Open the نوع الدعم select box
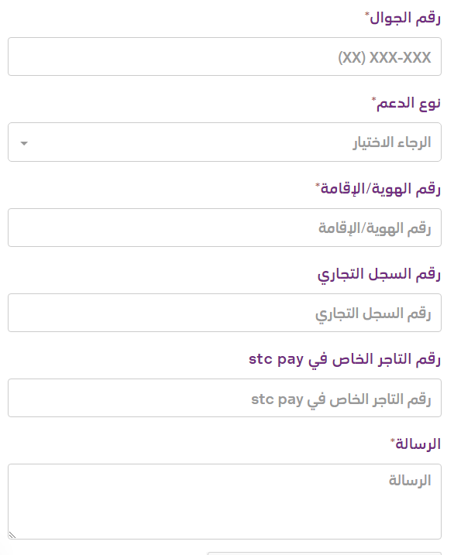Image resolution: width=454 pixels, height=555 pixels. coord(225,142)
